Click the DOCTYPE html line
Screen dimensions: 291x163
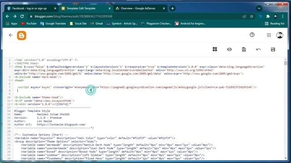pos(26,63)
